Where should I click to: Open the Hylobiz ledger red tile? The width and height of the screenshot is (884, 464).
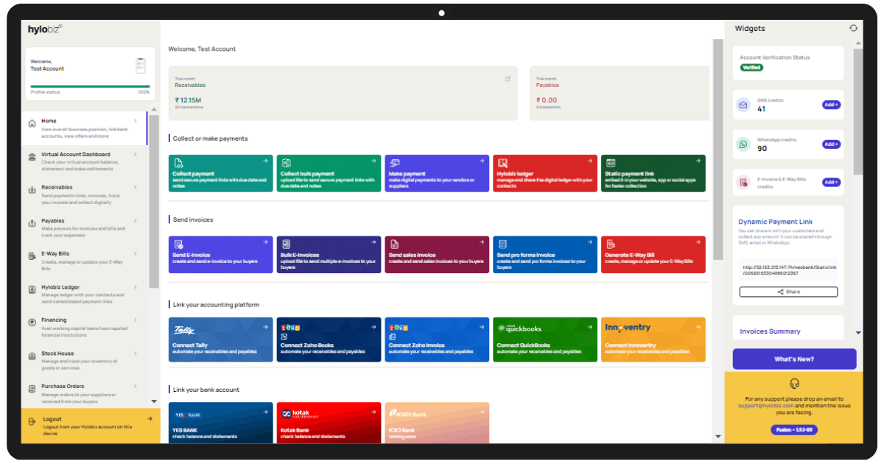tap(545, 174)
